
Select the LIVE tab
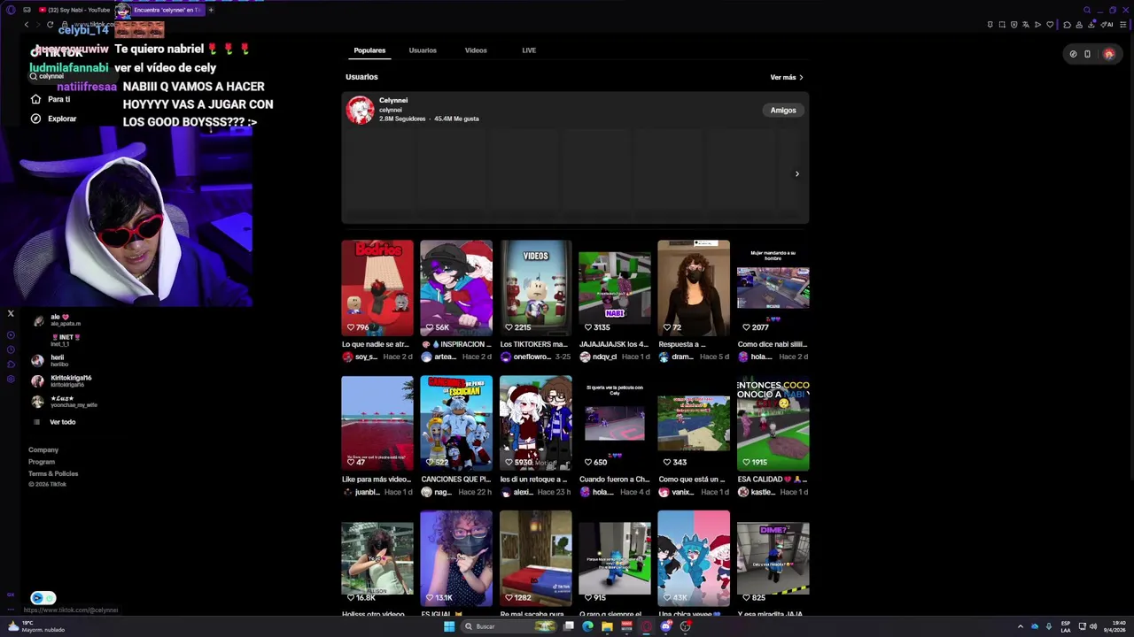[x=529, y=50]
